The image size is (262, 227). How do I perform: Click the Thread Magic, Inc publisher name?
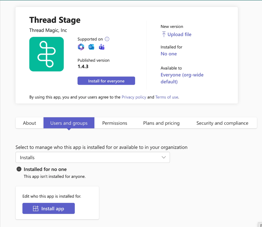point(48,30)
